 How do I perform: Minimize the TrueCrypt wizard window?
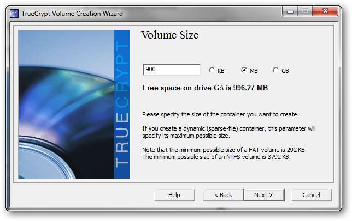290,11
